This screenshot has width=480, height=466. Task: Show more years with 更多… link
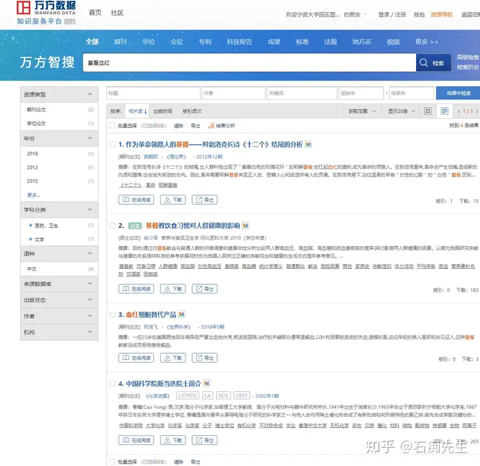(33, 195)
